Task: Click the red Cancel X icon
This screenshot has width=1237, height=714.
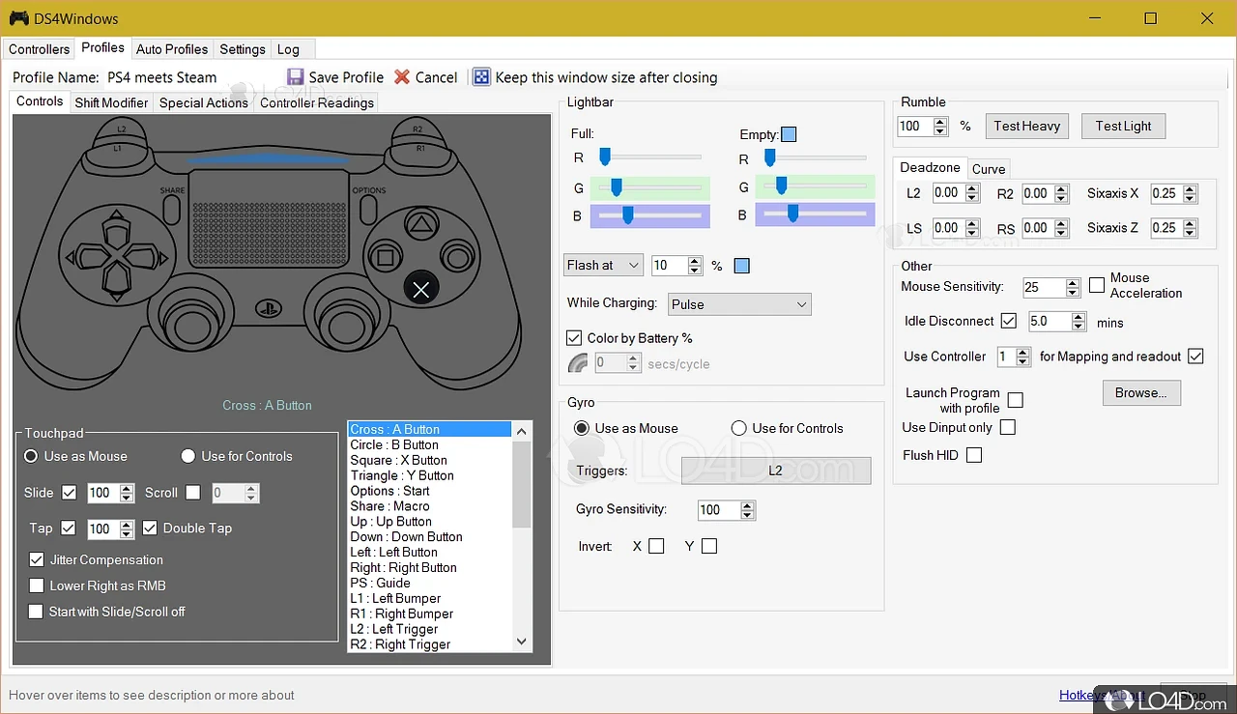Action: tap(402, 77)
